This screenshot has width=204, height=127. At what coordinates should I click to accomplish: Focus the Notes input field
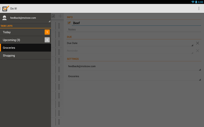click(134, 29)
